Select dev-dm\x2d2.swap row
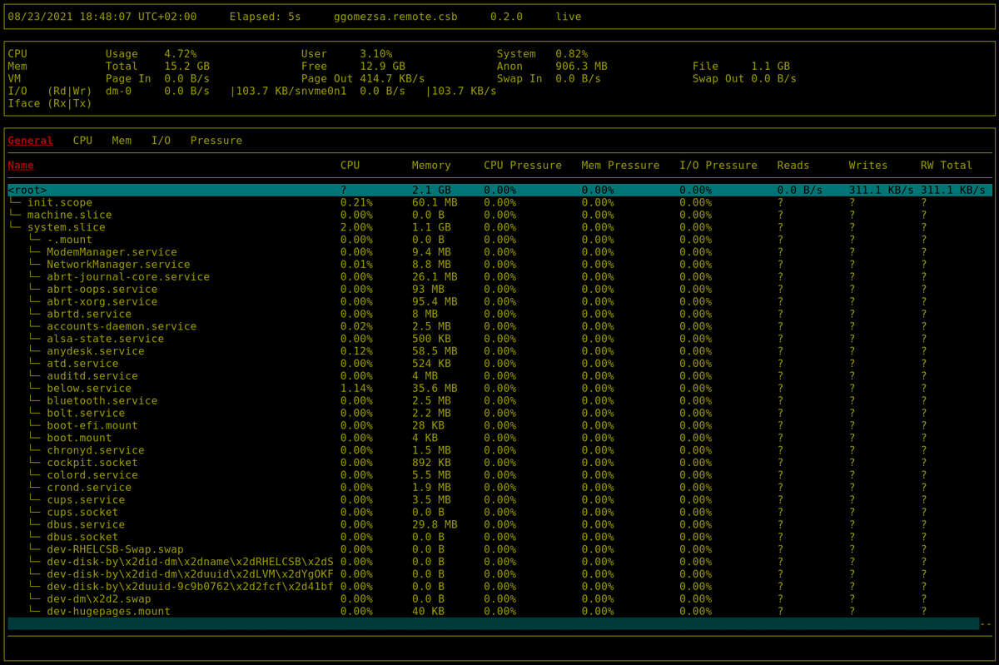The width and height of the screenshot is (999, 665). [499, 598]
